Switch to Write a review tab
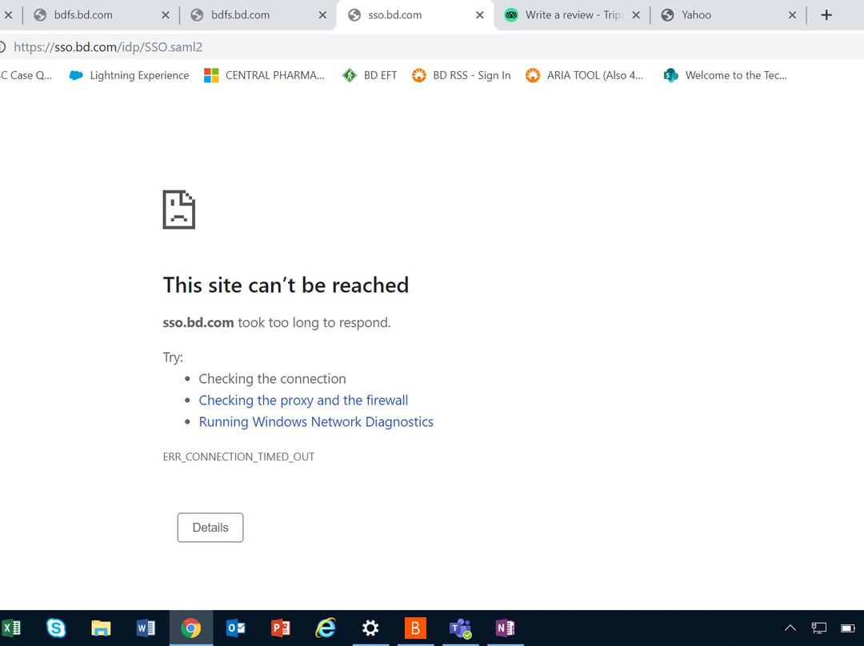 pos(566,15)
